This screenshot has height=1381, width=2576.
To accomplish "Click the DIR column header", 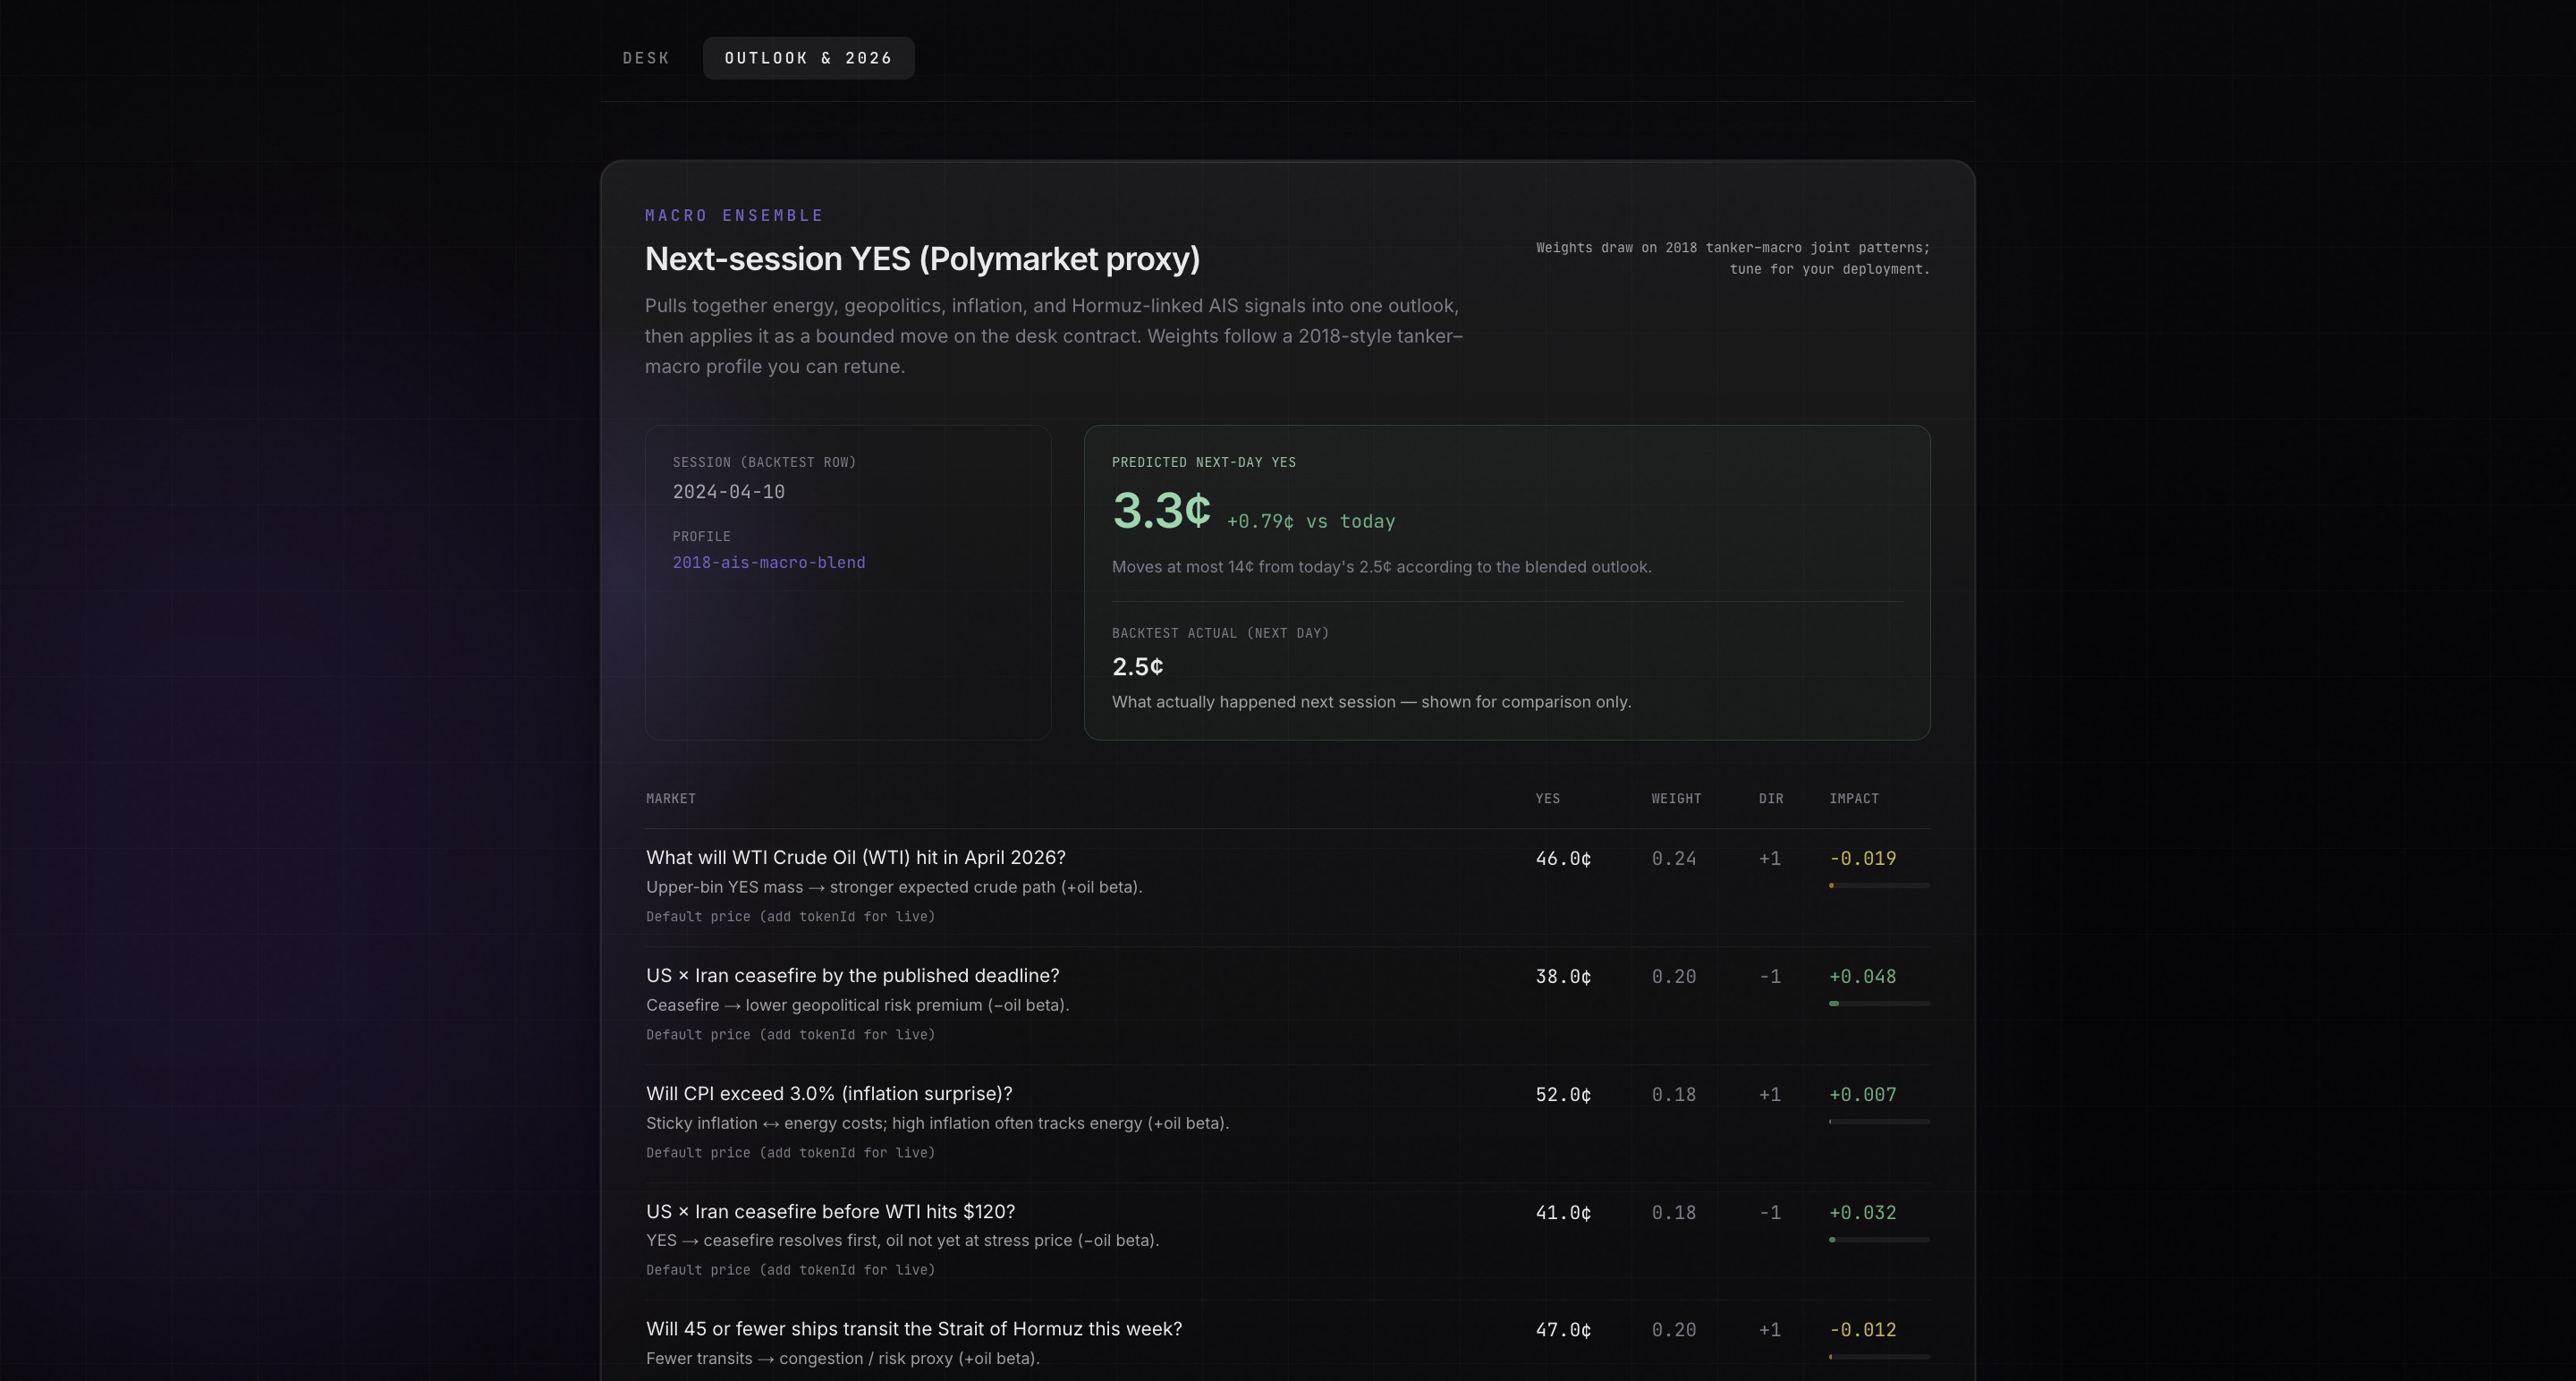I will click(x=1771, y=799).
